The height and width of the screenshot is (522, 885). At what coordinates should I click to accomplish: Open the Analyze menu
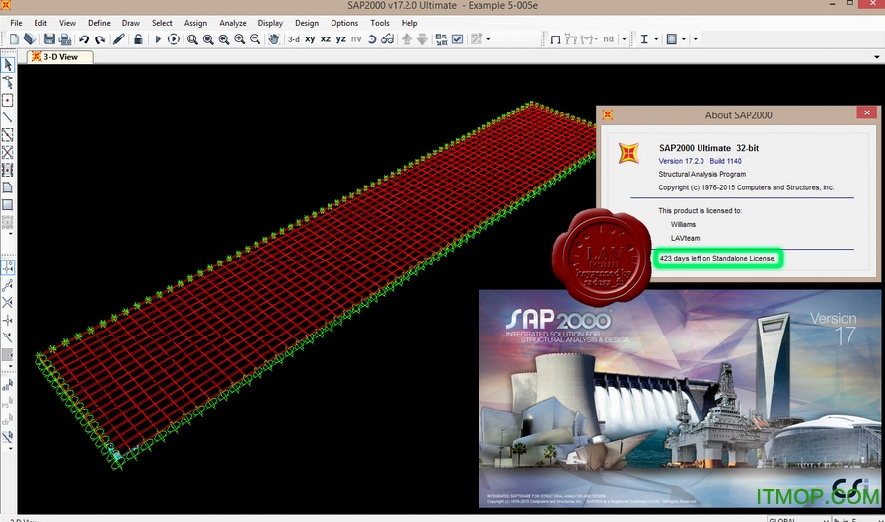tap(233, 23)
